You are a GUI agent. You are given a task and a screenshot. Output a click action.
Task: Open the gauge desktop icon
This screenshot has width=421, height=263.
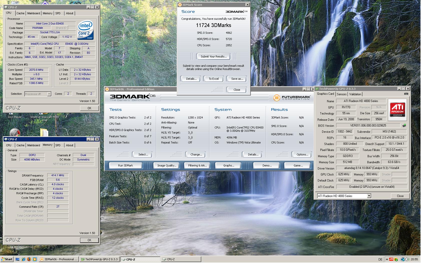tap(15, 132)
